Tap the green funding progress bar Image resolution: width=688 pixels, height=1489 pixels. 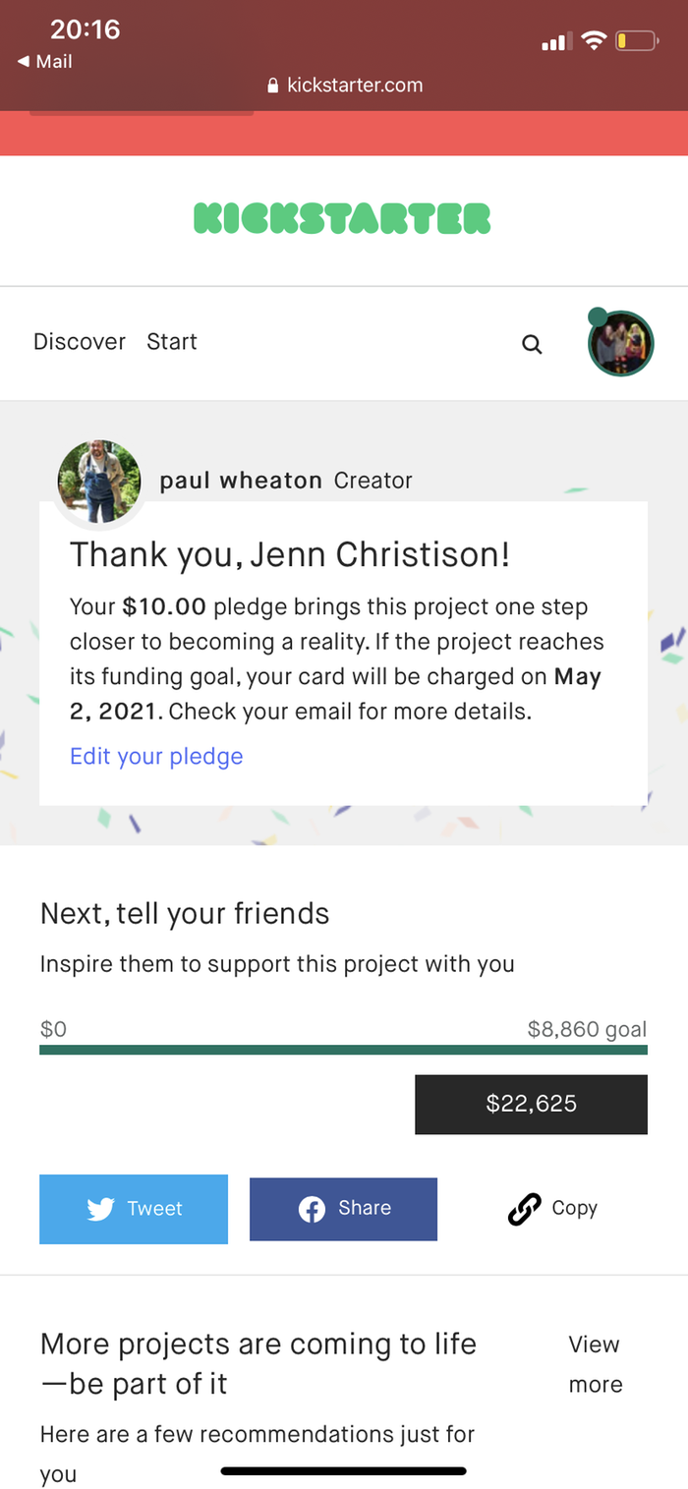(343, 1050)
